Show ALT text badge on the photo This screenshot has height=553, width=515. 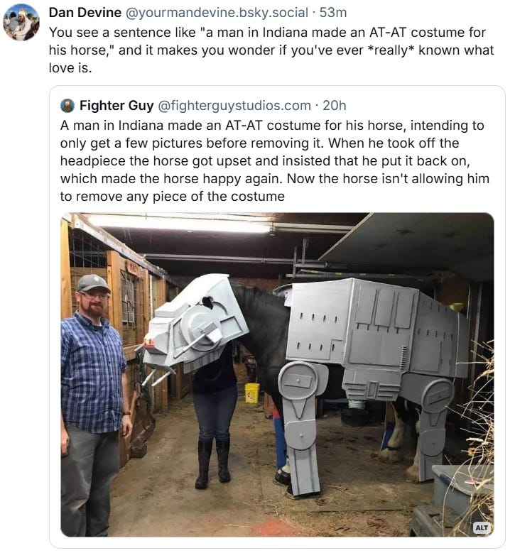tap(482, 527)
